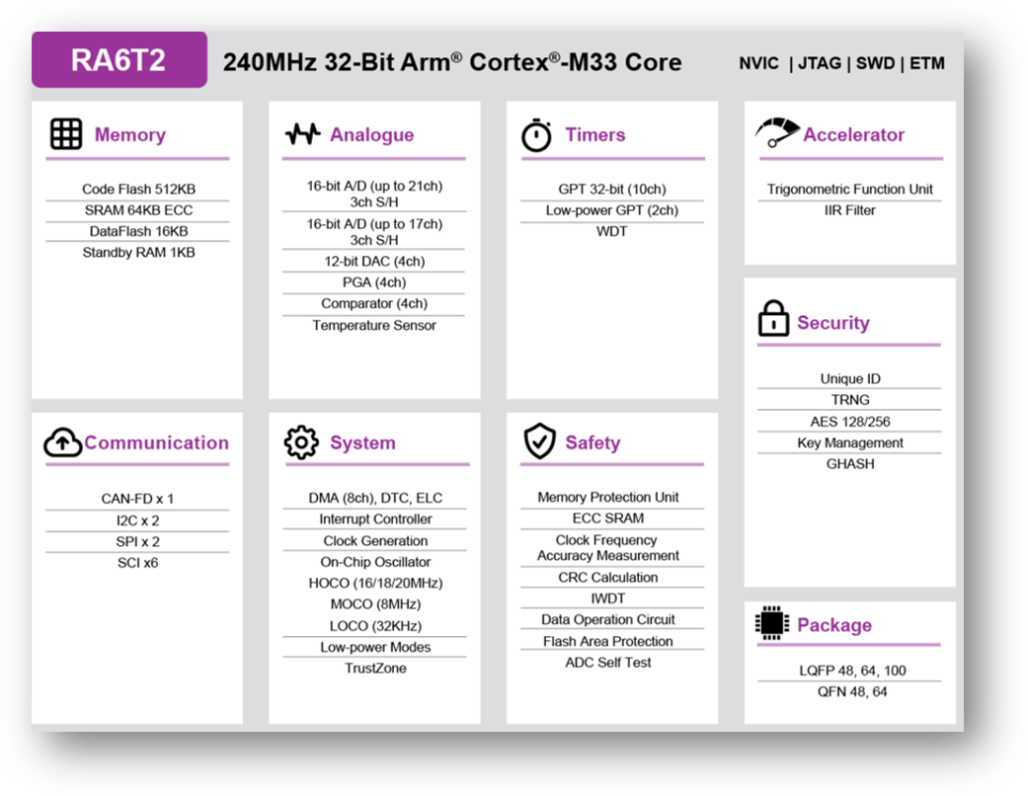Select the System heading
The height and width of the screenshot is (796, 1028).
click(362, 442)
